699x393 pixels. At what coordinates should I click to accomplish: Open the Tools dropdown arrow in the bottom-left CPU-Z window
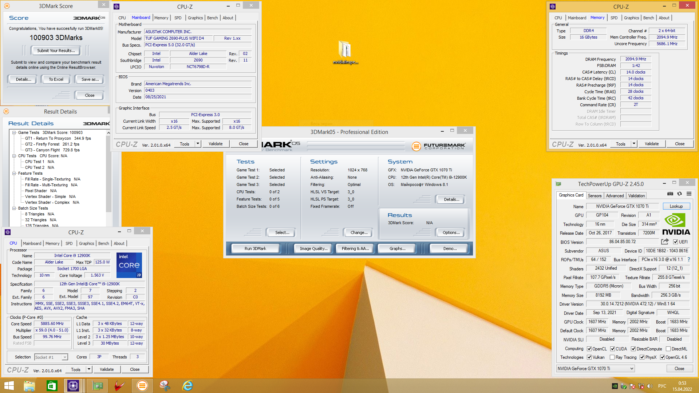[x=89, y=369]
